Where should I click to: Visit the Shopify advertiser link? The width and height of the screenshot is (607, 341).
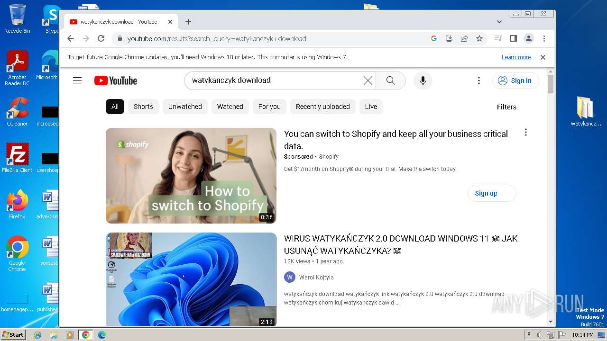pos(329,157)
